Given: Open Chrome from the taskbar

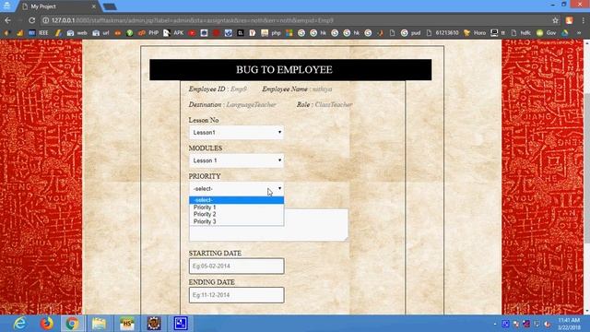Looking at the screenshot, I should pos(73,324).
